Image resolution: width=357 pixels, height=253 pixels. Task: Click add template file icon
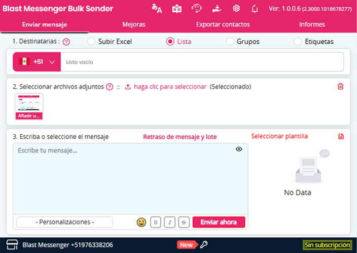(x=341, y=137)
